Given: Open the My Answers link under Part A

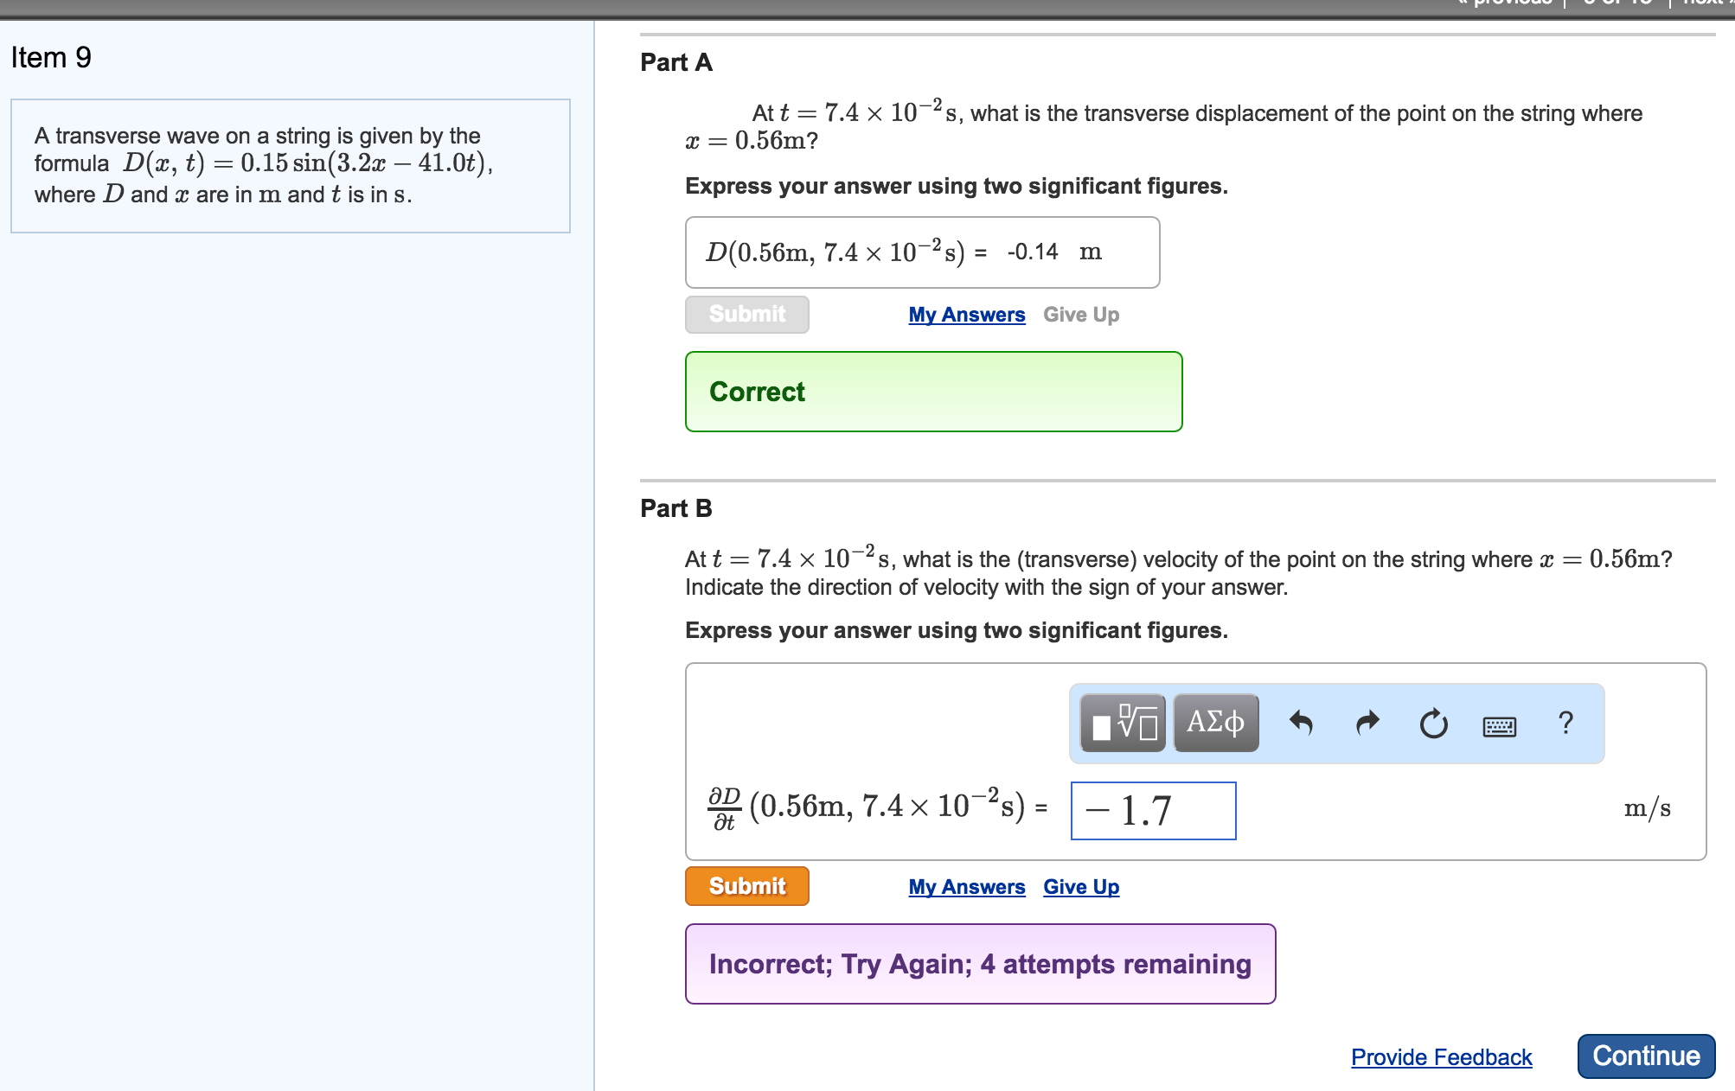Looking at the screenshot, I should tap(966, 315).
